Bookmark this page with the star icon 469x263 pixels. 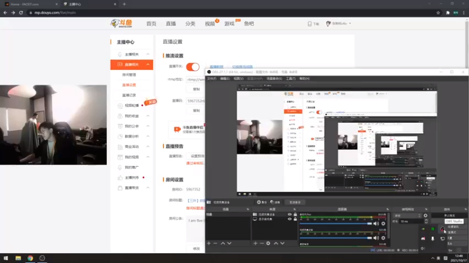click(438, 13)
